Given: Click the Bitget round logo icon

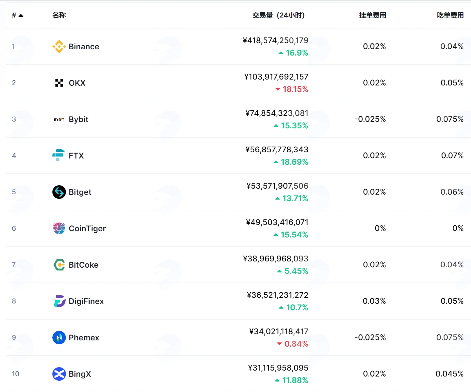Looking at the screenshot, I should coord(59,192).
